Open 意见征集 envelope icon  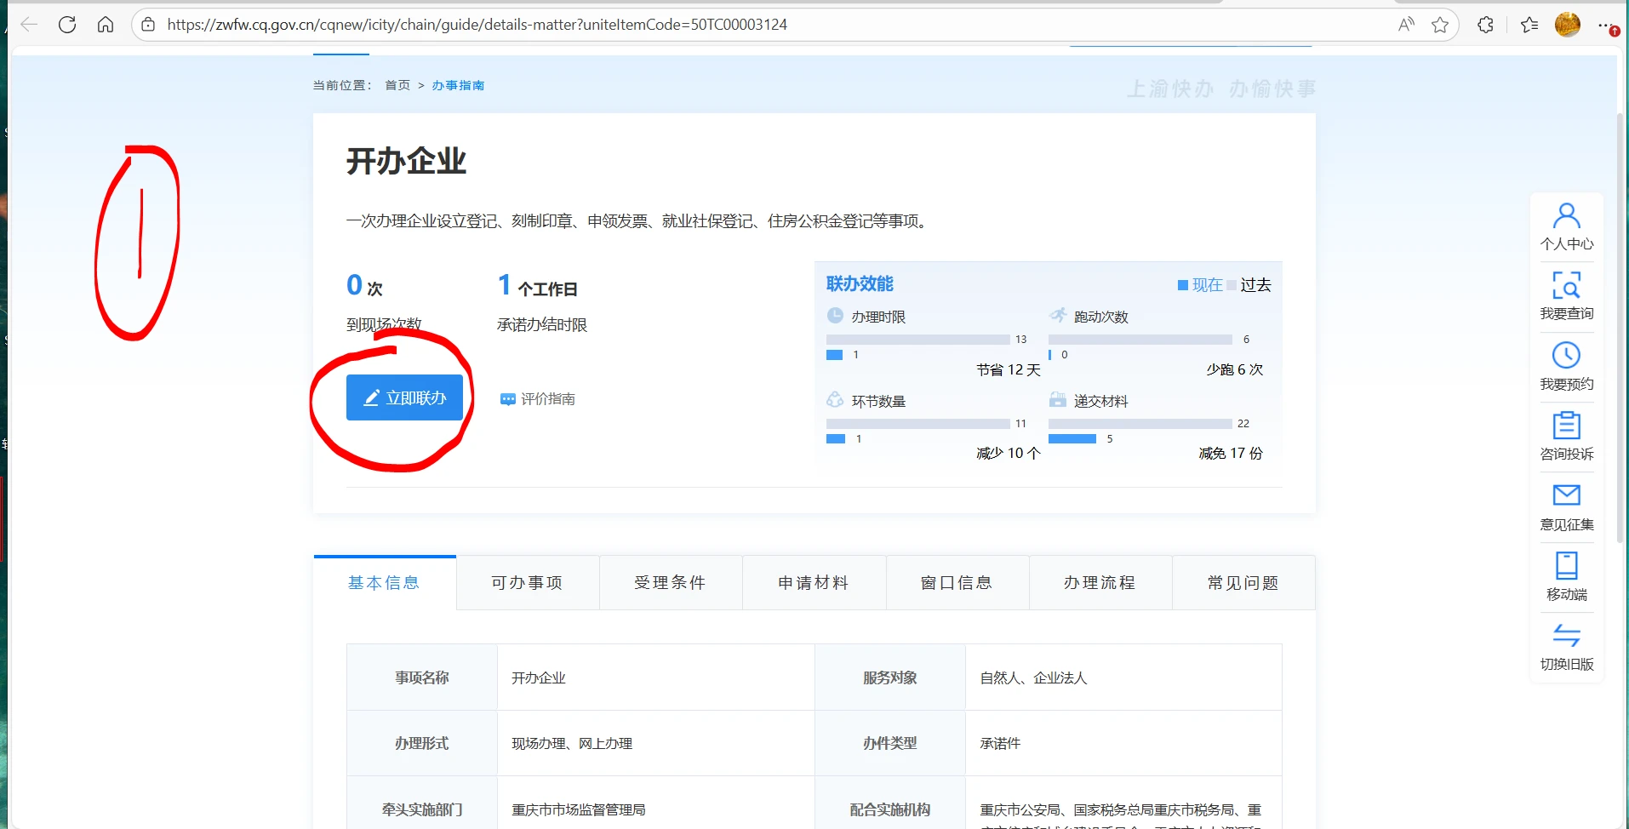[1566, 495]
